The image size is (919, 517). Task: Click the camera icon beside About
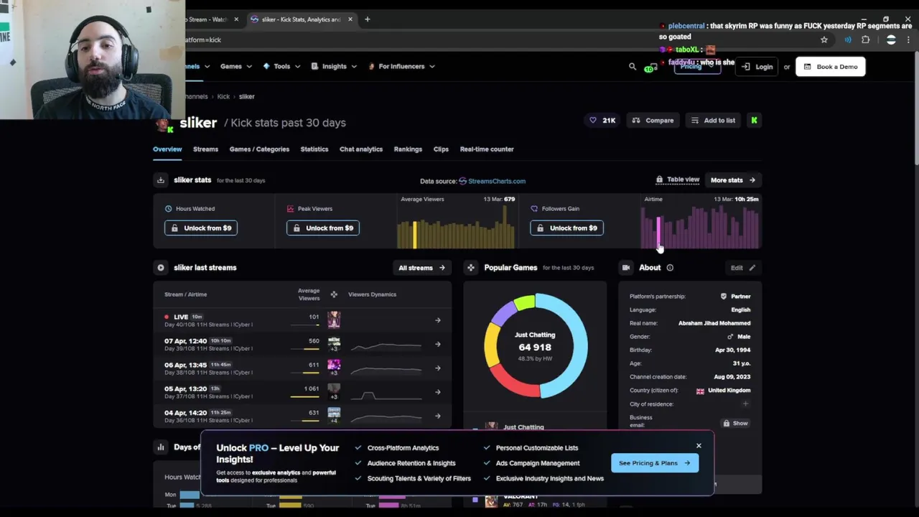tap(626, 268)
